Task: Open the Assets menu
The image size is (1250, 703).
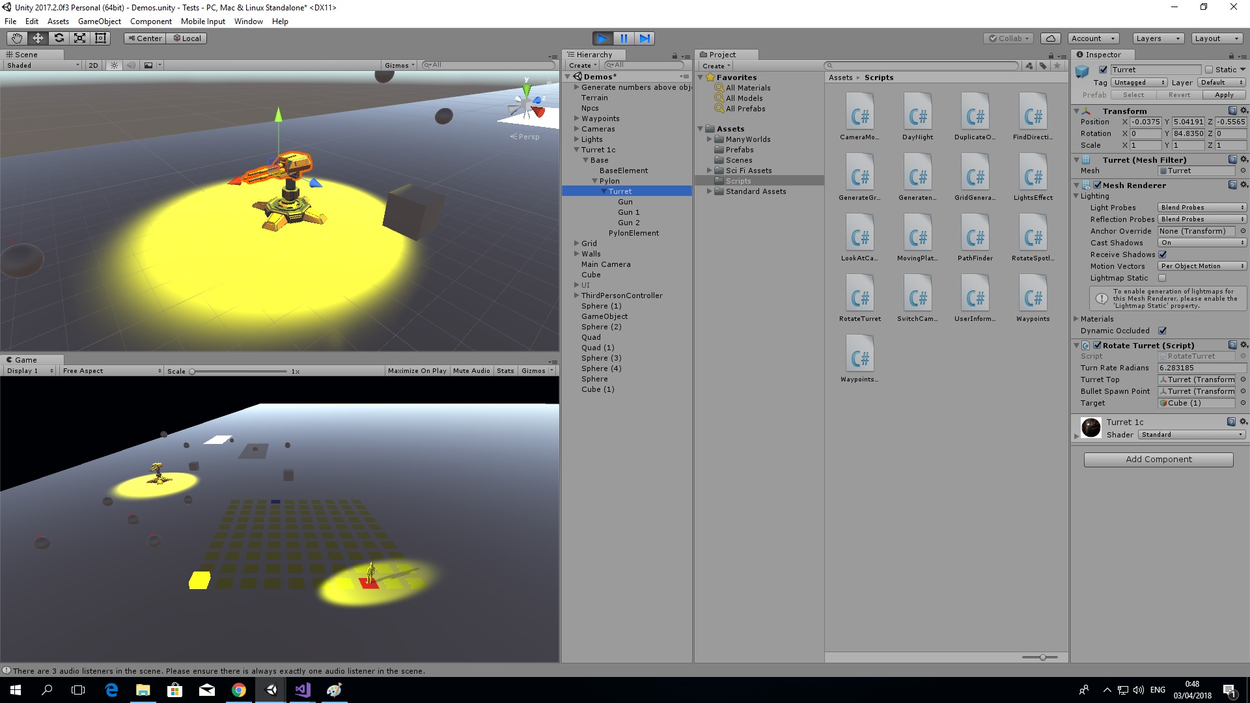Action: pyautogui.click(x=58, y=21)
